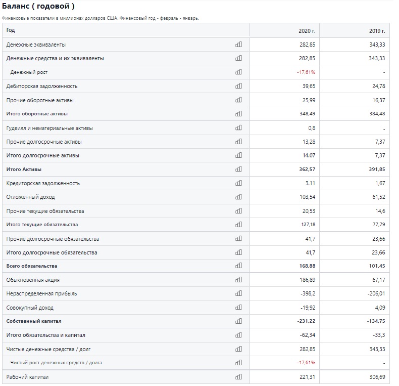The height and width of the screenshot is (386, 399).
Task: Click the Итого оборотные активы row label
Action: pyautogui.click(x=37, y=114)
